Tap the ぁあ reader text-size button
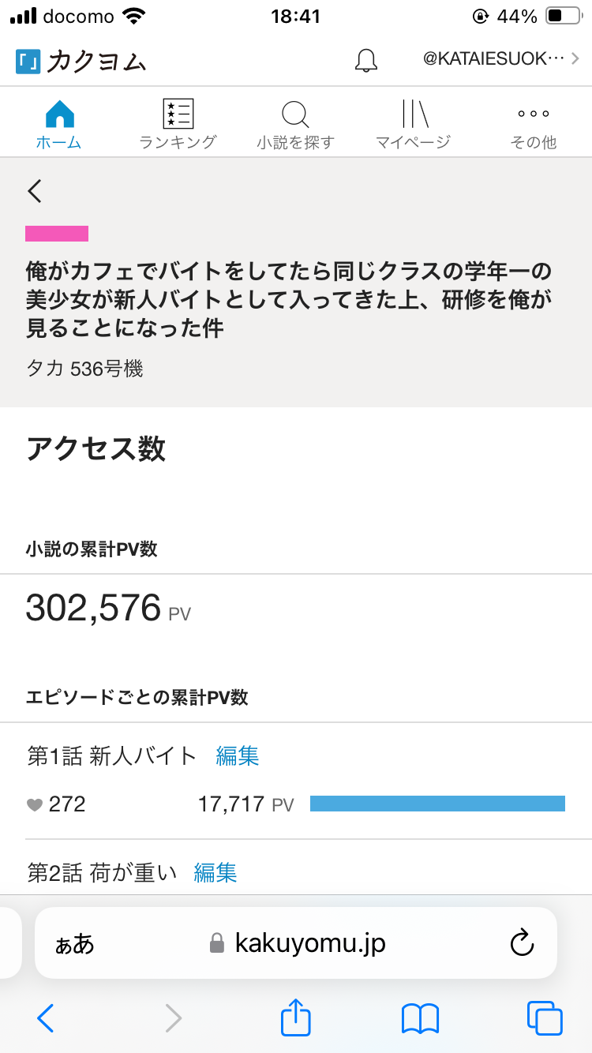 (x=74, y=943)
